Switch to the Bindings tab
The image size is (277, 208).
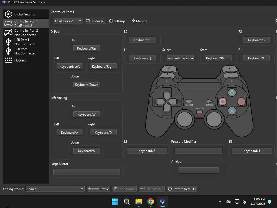(x=95, y=21)
